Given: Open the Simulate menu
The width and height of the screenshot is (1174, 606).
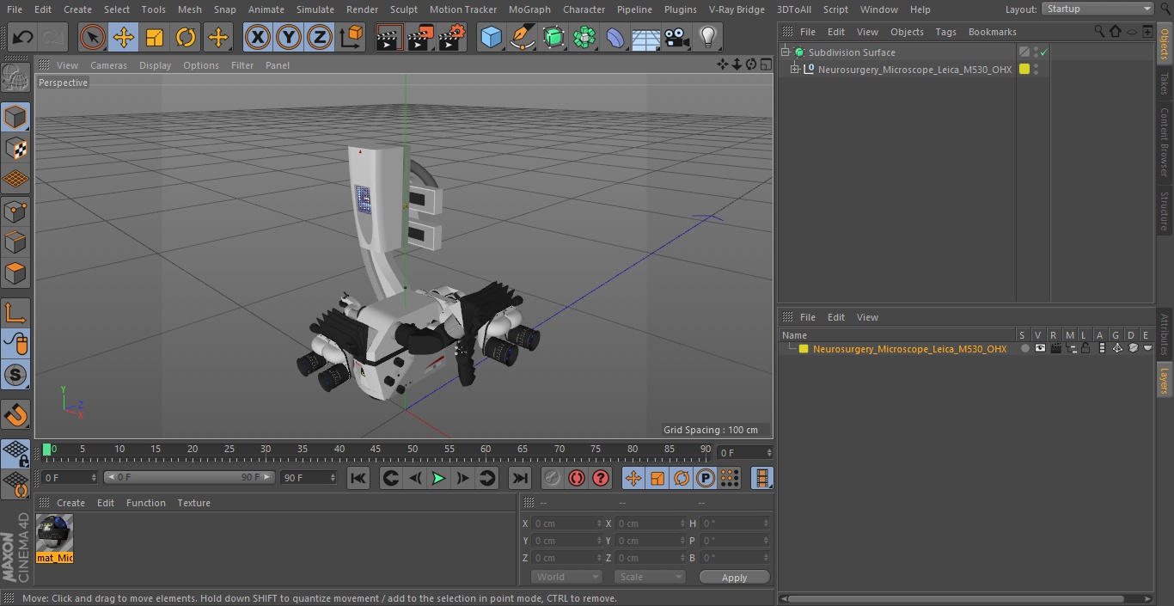Looking at the screenshot, I should click(315, 9).
